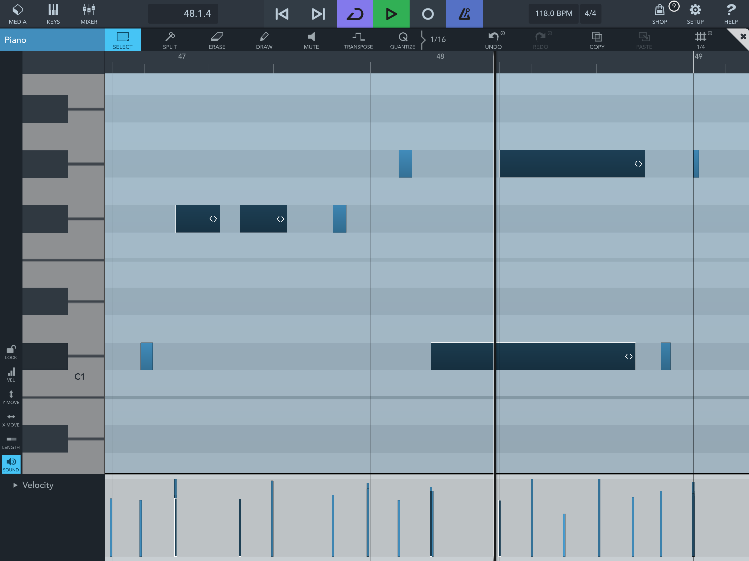
Task: Undo the last edit
Action: [493, 40]
